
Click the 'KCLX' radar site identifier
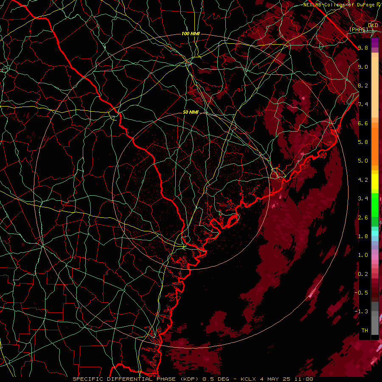click(x=248, y=379)
